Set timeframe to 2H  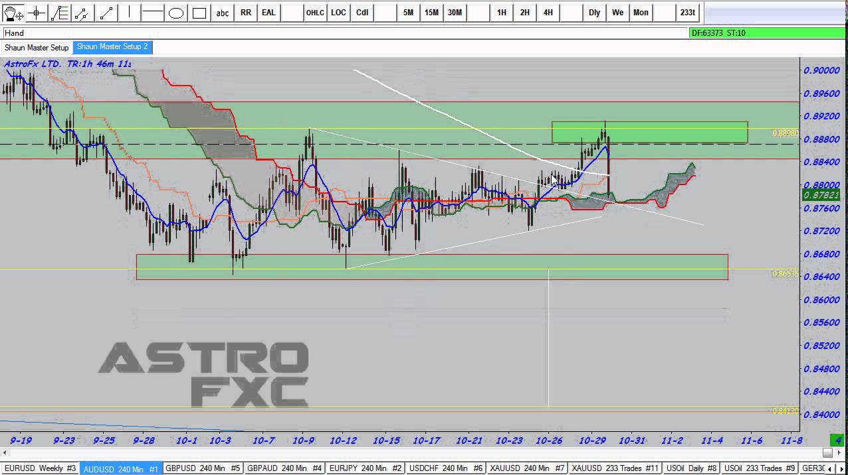525,13
